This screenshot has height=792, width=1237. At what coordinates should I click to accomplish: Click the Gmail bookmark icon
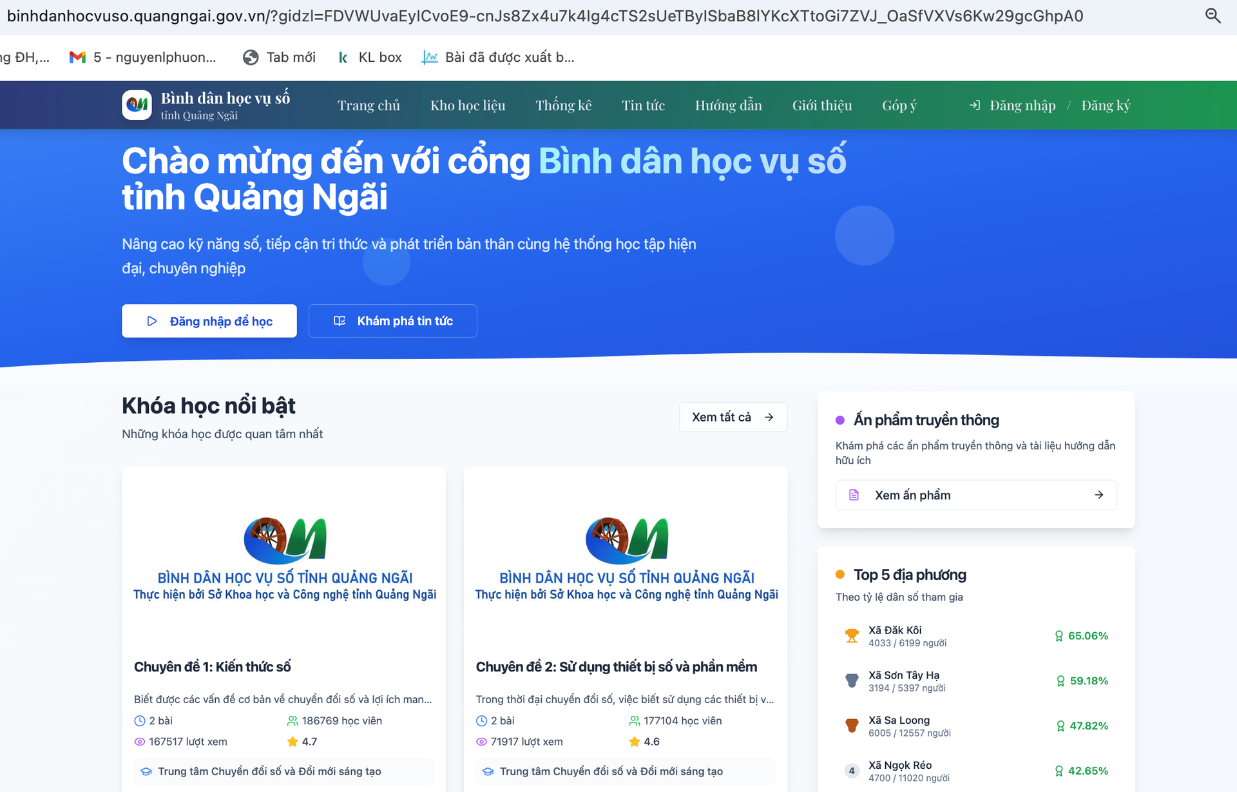point(77,57)
